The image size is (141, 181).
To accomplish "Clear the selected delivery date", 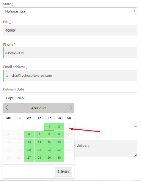I will pyautogui.click(x=63, y=171).
